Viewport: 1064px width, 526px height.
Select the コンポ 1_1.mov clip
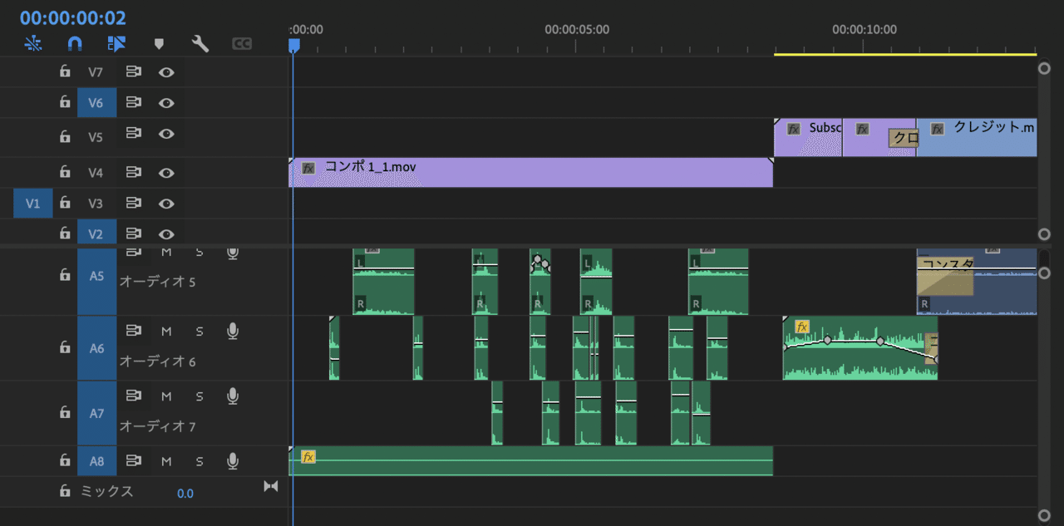click(531, 172)
